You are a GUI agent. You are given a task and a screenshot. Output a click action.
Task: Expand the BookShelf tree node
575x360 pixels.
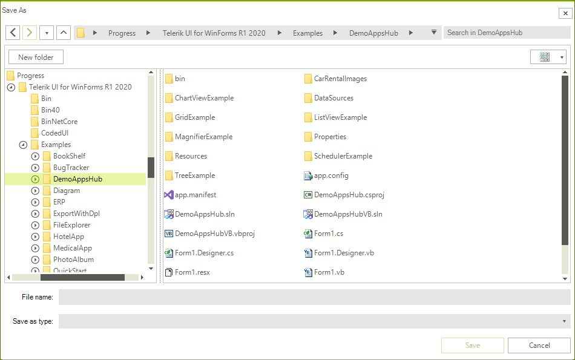point(35,155)
